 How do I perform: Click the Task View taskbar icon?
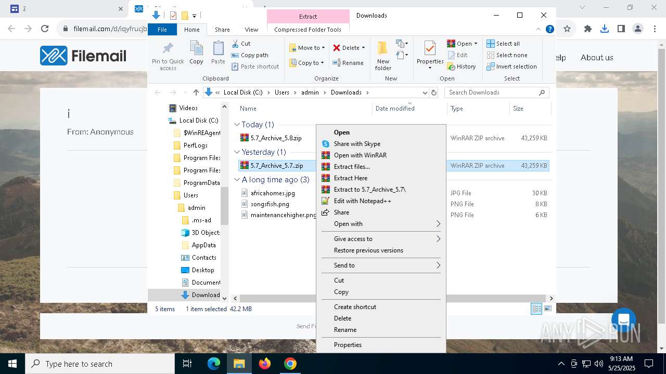click(x=187, y=364)
